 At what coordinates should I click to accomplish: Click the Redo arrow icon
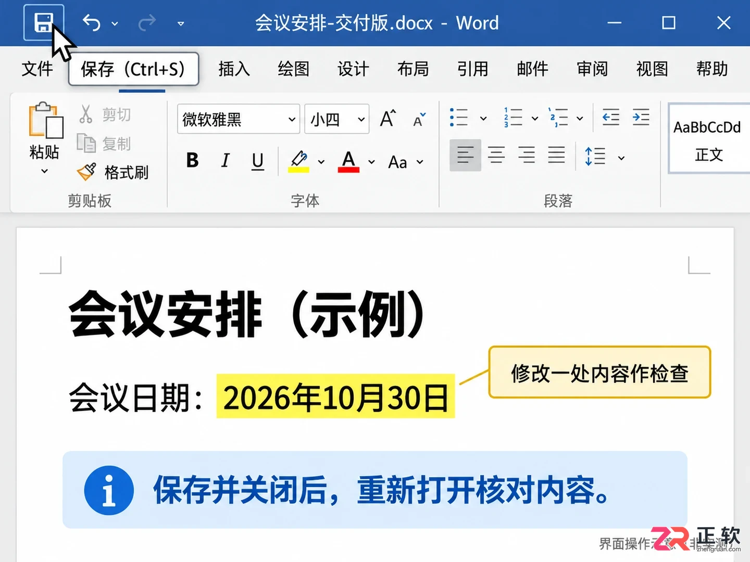pyautogui.click(x=147, y=23)
